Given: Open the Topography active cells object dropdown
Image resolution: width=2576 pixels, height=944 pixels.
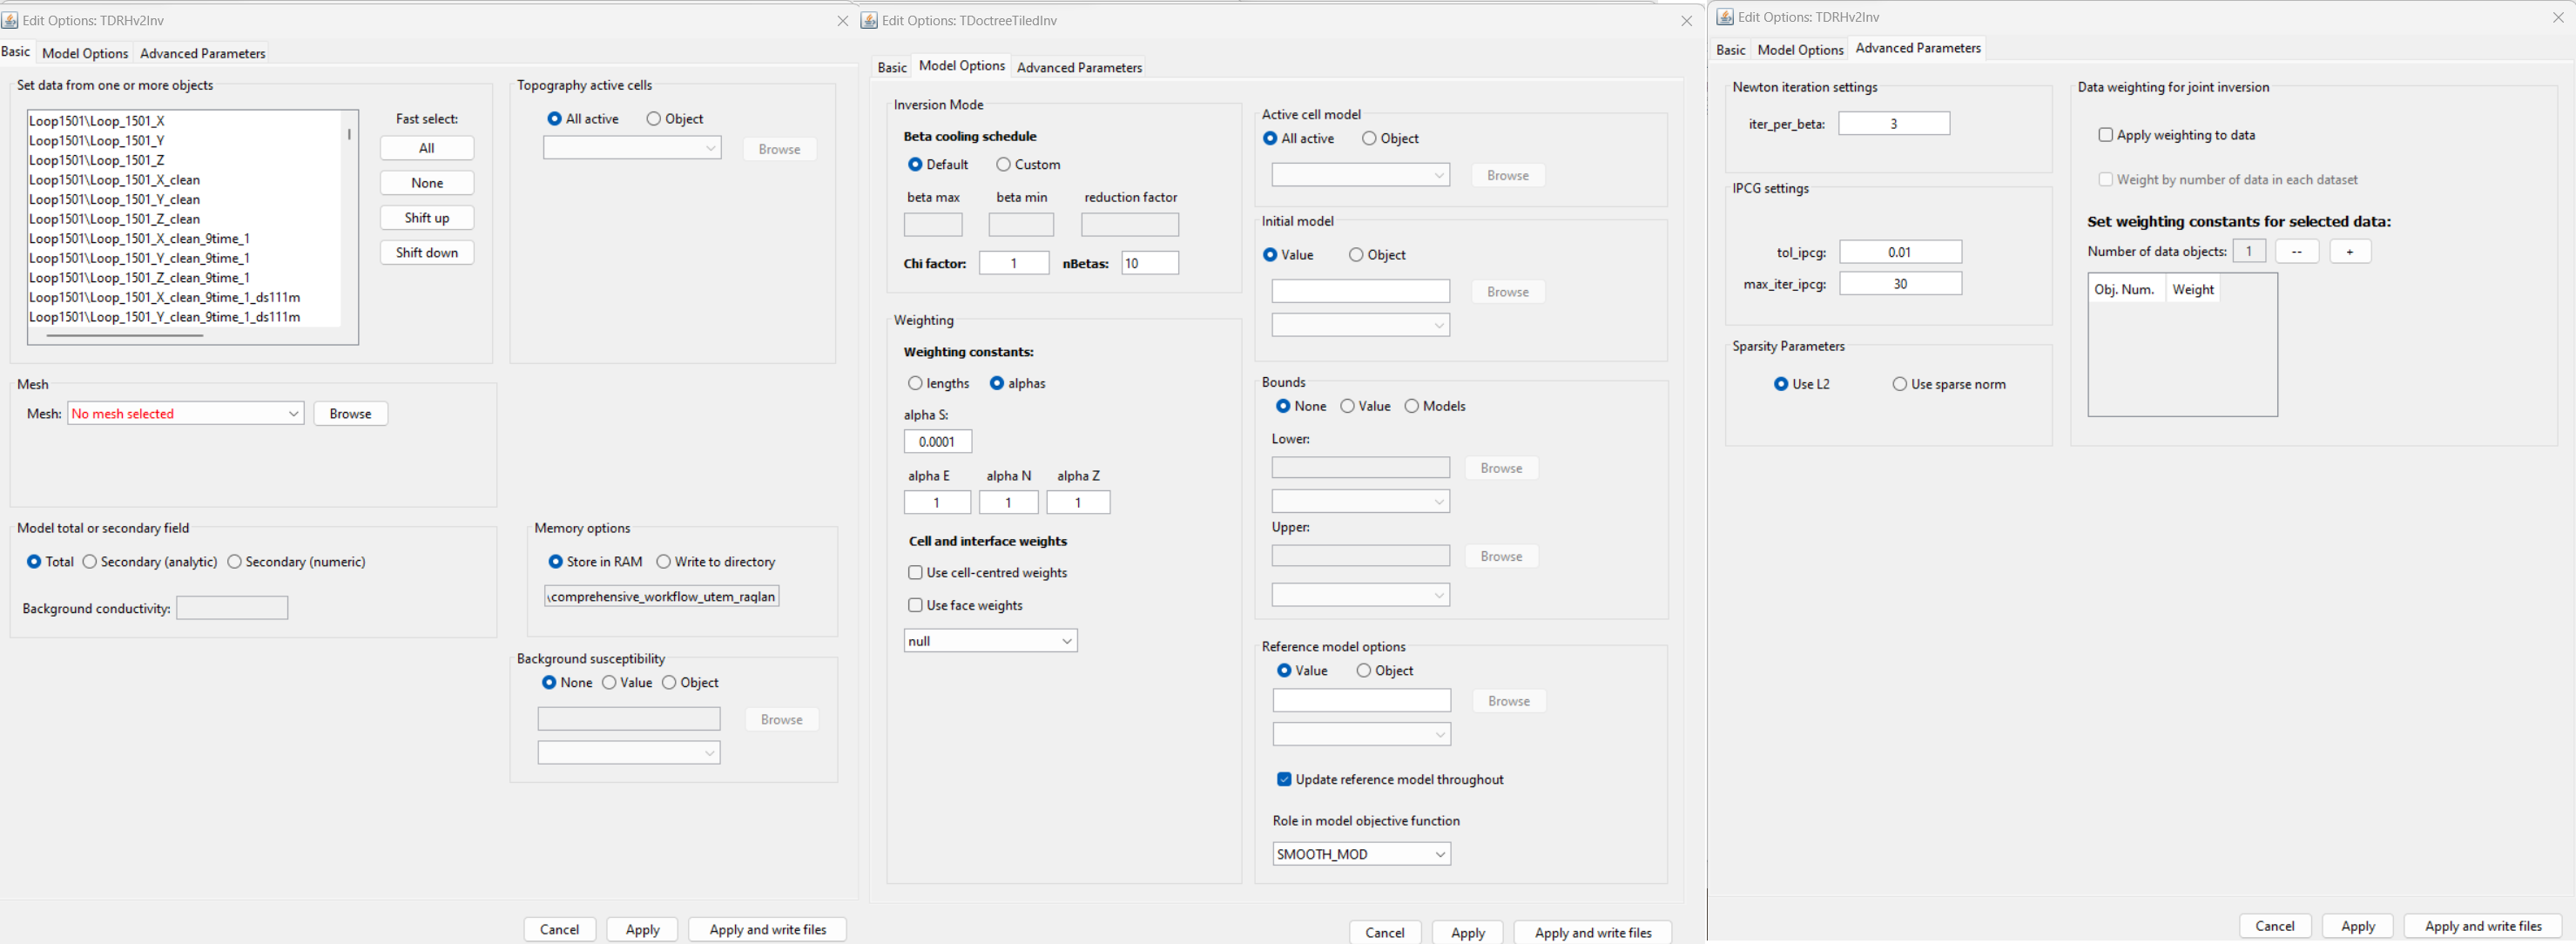Looking at the screenshot, I should (x=632, y=149).
